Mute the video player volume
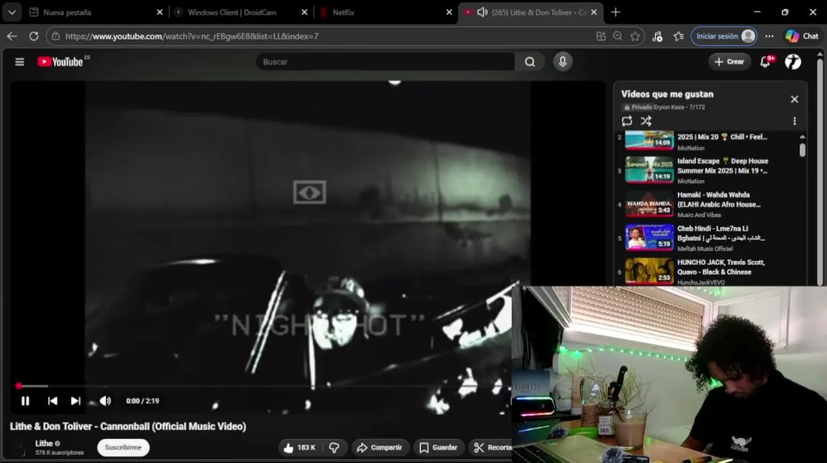 coord(106,401)
